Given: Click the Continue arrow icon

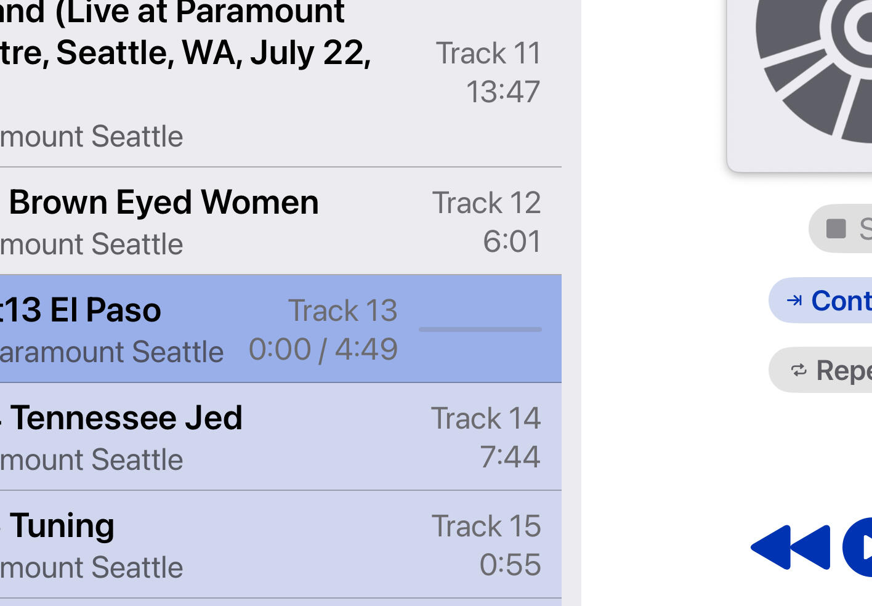Looking at the screenshot, I should tap(794, 301).
